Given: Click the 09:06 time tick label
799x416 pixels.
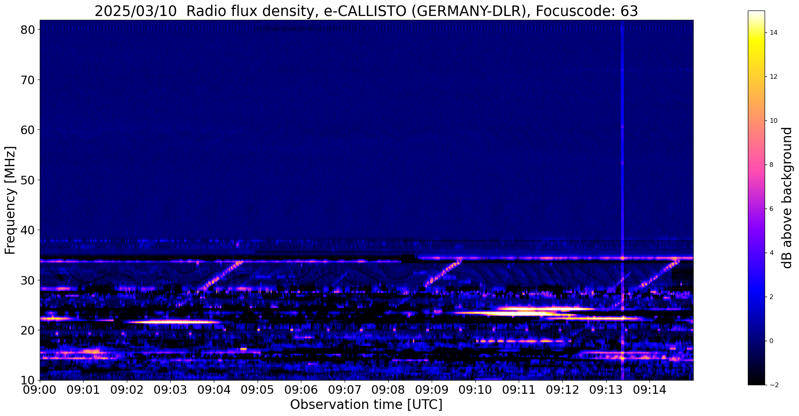Looking at the screenshot, I should click(x=301, y=389).
